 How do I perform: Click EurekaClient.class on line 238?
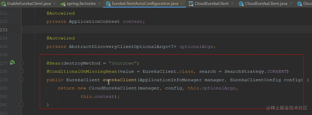coord(168,71)
